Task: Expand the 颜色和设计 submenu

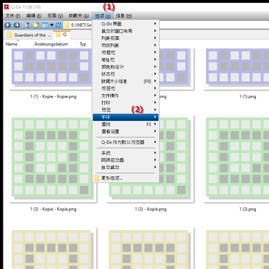Action: 126,67
